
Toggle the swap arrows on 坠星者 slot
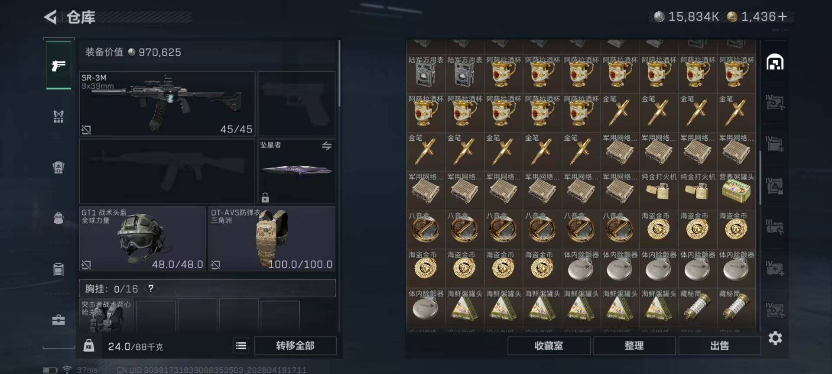(x=327, y=146)
